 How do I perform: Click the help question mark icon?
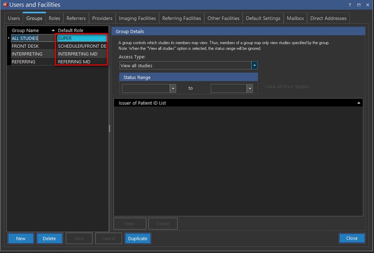click(350, 5)
